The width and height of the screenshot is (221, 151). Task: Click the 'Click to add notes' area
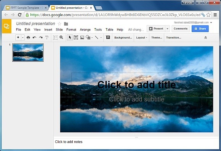[x=136, y=144]
